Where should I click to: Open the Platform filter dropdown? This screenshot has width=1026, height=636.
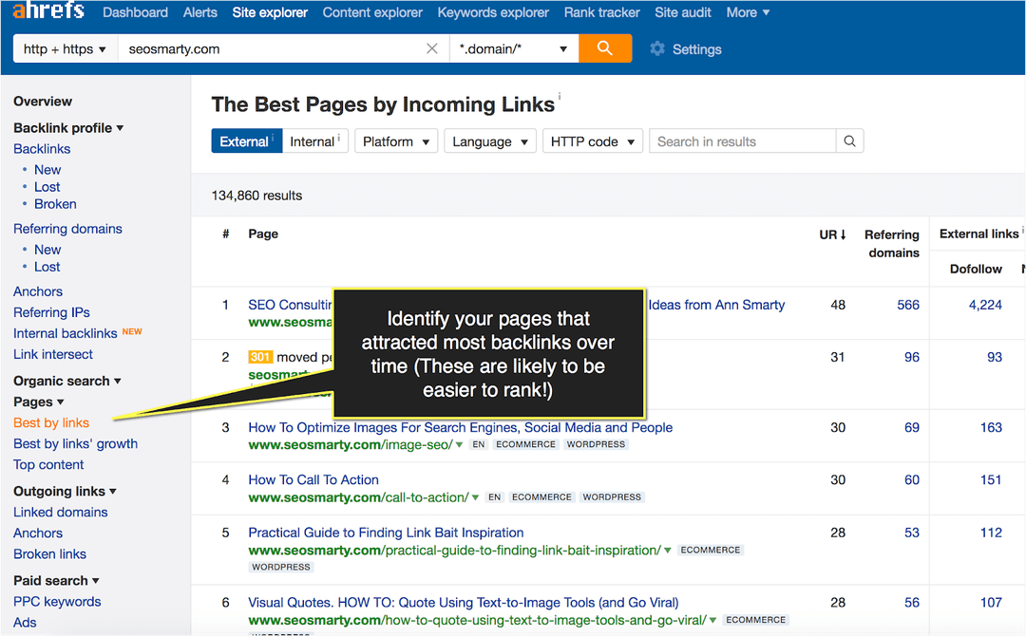coord(395,140)
